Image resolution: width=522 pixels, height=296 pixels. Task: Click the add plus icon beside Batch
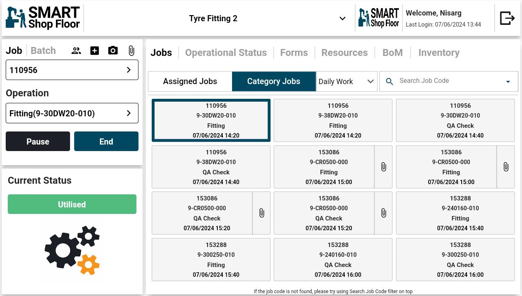click(95, 51)
